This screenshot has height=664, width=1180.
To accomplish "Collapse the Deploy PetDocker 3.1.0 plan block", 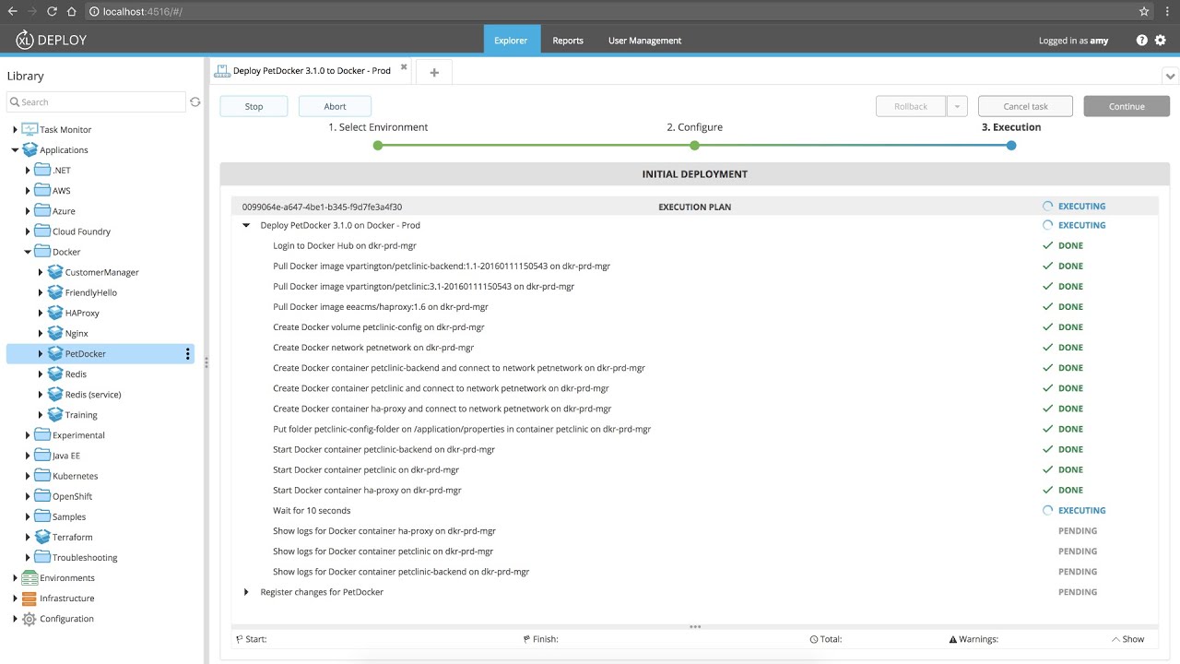I will click(x=246, y=225).
